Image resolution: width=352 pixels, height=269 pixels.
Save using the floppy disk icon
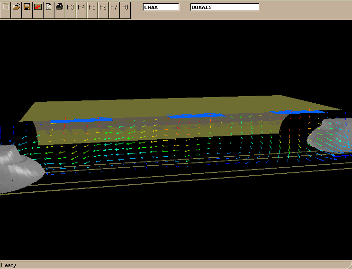point(27,7)
